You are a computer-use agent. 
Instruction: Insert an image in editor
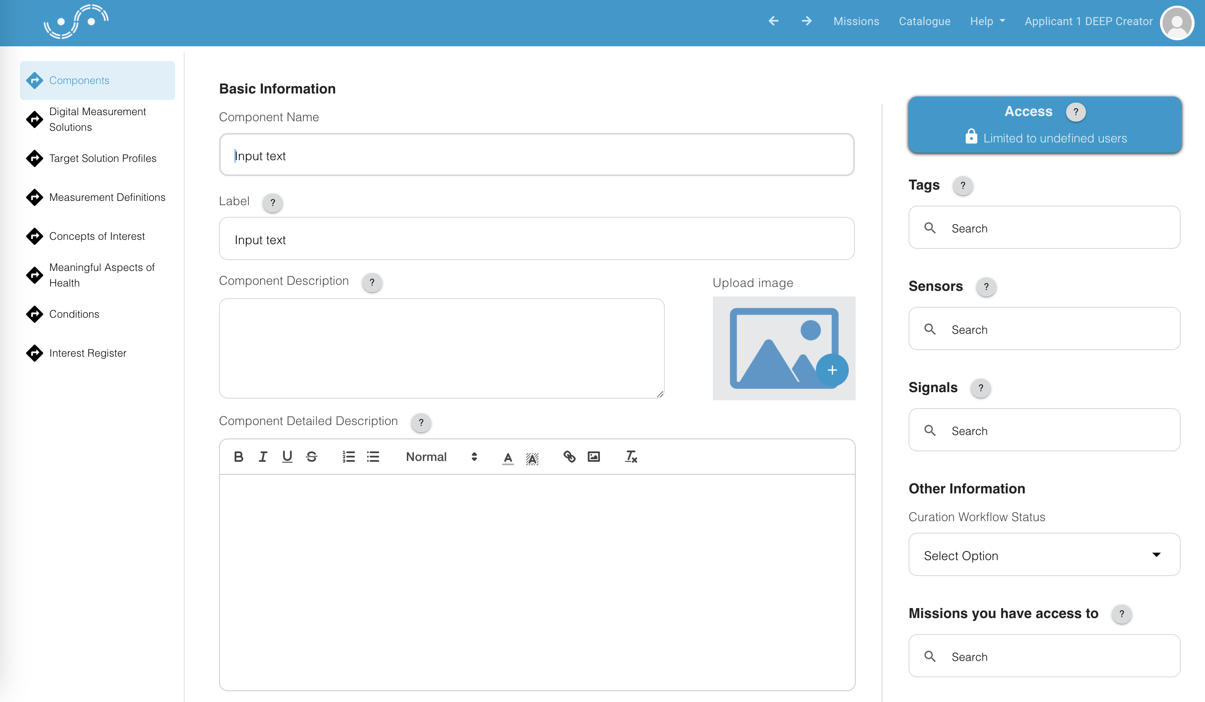click(593, 457)
